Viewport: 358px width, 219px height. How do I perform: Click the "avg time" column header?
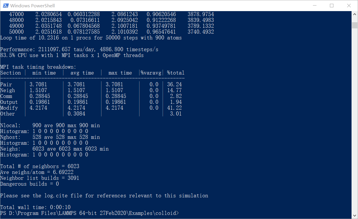(82, 73)
